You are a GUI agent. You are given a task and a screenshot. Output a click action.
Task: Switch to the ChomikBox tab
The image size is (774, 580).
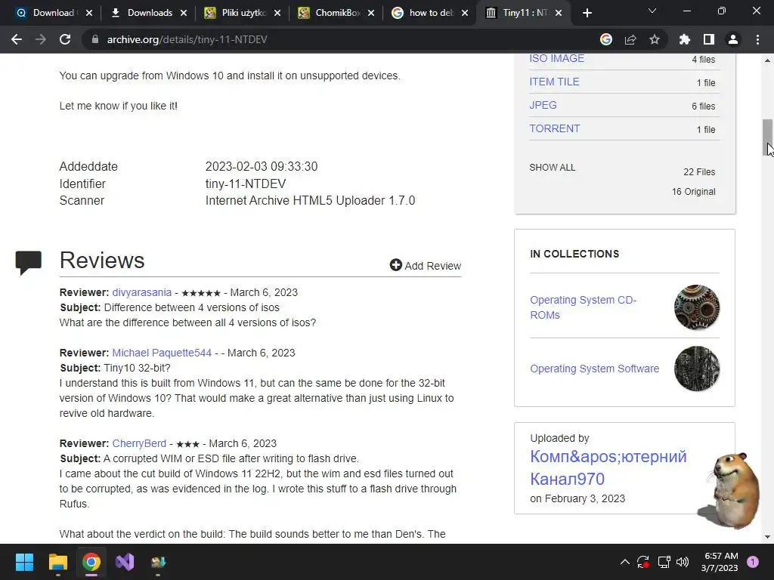click(x=336, y=13)
